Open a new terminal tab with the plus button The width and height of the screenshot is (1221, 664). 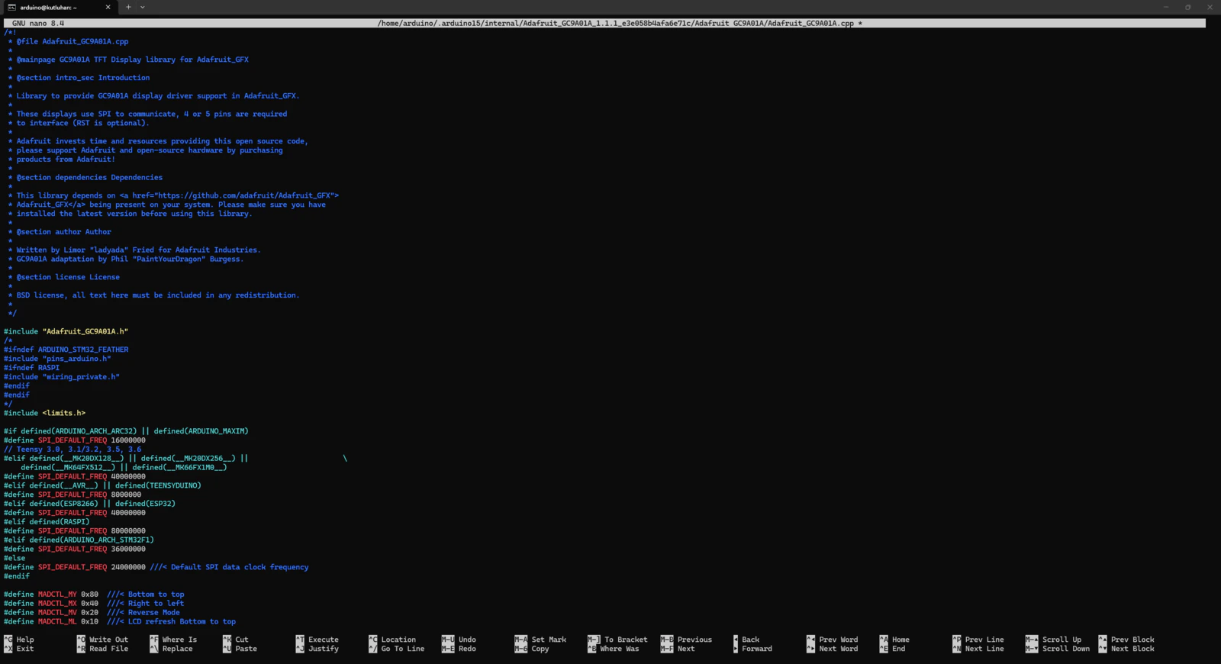point(128,8)
